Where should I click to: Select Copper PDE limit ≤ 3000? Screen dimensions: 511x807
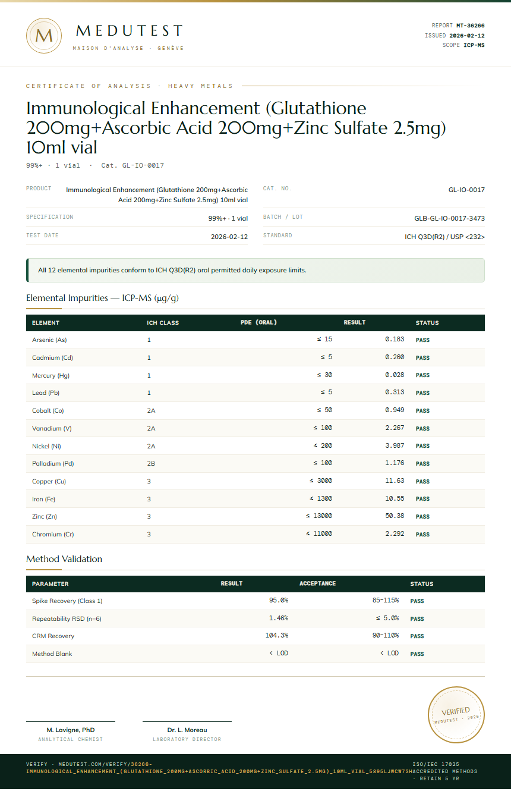pos(321,481)
